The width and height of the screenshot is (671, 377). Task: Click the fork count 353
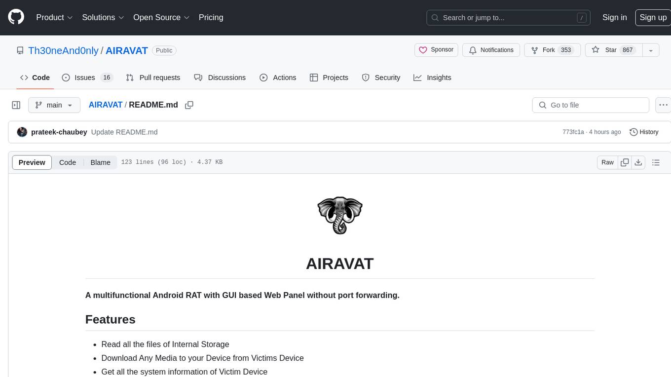click(x=566, y=50)
